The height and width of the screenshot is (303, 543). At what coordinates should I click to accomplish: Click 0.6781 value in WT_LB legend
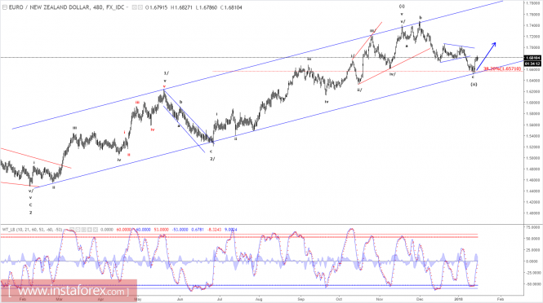tap(198, 230)
